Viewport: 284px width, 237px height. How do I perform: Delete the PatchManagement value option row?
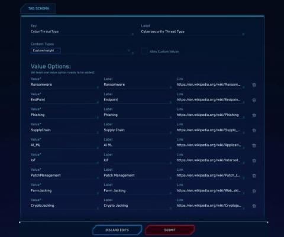pyautogui.click(x=254, y=176)
